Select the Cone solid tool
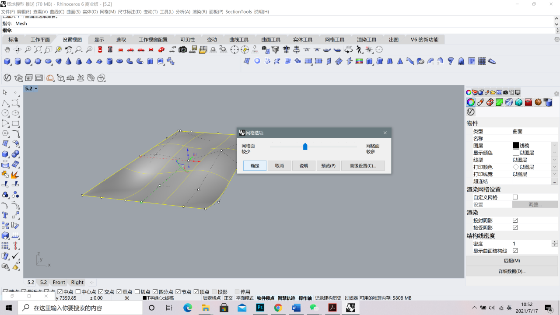This screenshot has width=560, height=315. click(69, 61)
